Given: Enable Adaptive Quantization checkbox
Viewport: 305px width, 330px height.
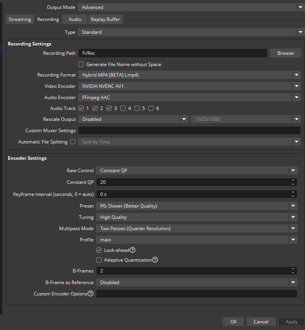Looking at the screenshot, I should tap(99, 260).
